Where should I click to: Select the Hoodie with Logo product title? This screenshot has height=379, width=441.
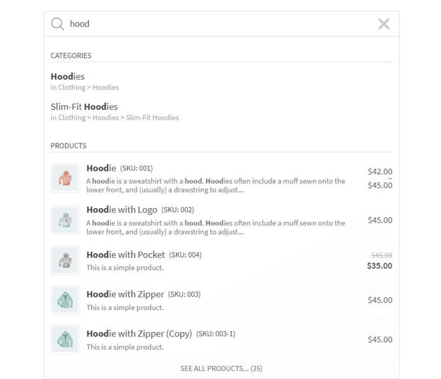coord(122,210)
